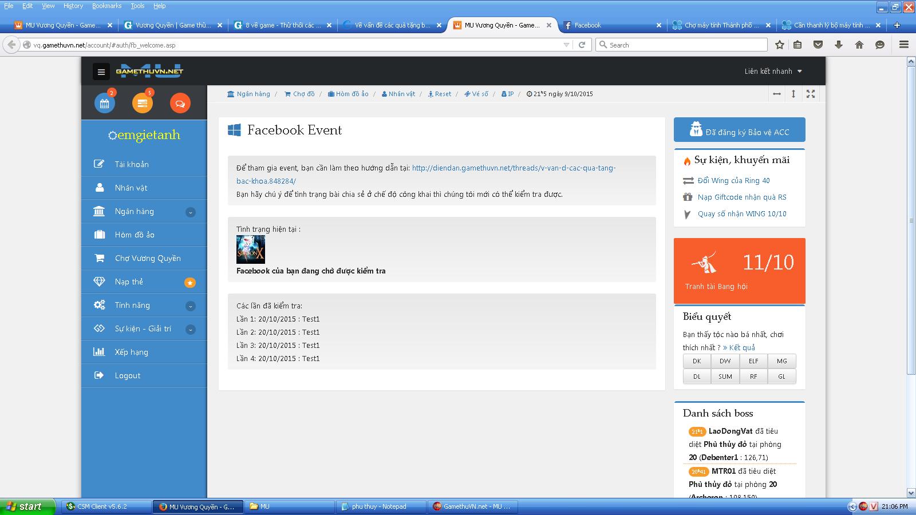The height and width of the screenshot is (515, 916).
Task: Open the yellow list icon with badge 5
Action: click(143, 104)
